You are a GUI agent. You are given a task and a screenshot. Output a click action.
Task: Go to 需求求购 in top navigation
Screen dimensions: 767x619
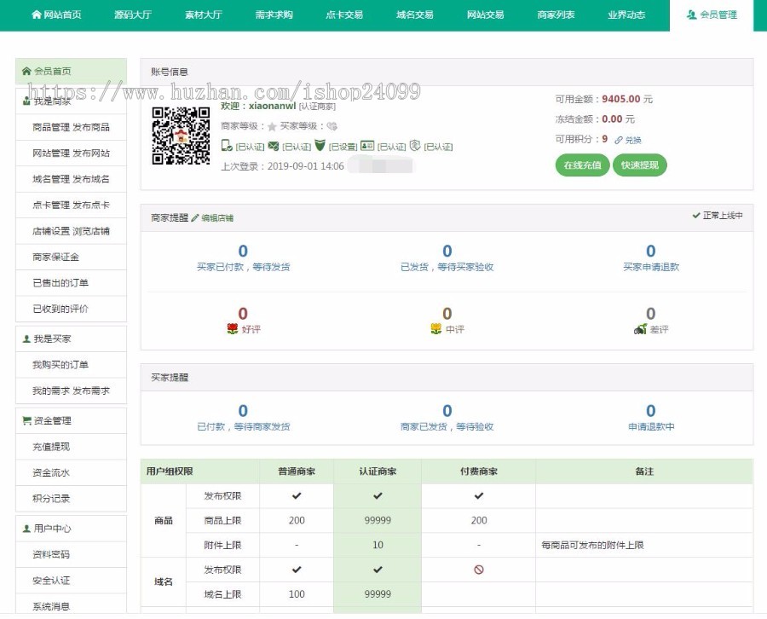[x=274, y=14]
